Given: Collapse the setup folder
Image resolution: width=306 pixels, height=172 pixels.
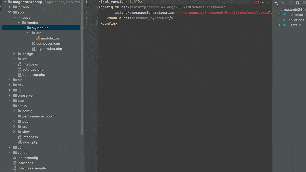Looking at the screenshot, I should coord(9,106).
